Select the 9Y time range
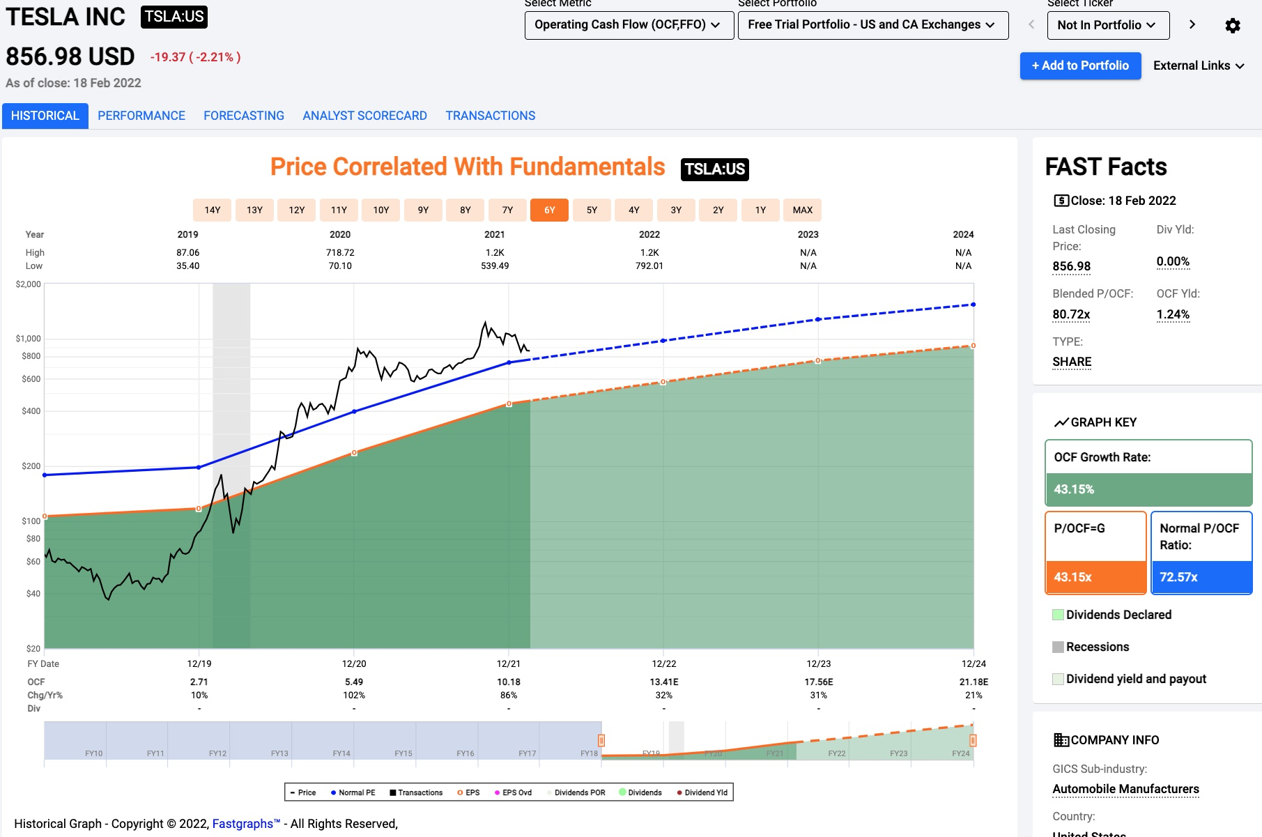 pos(423,210)
